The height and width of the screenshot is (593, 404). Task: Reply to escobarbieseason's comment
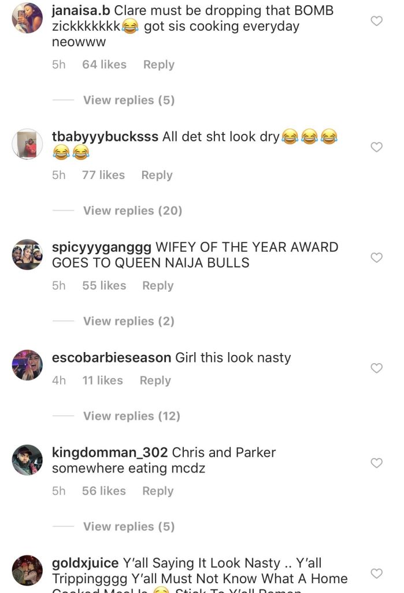tap(155, 380)
